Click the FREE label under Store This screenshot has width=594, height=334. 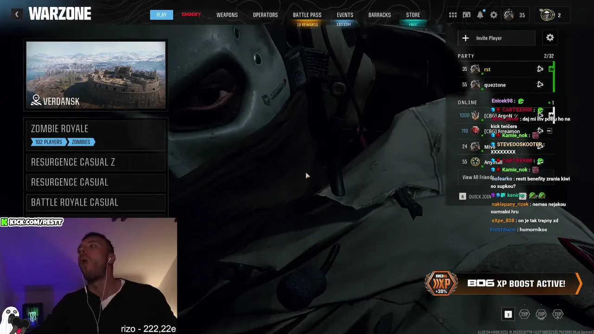click(x=413, y=25)
